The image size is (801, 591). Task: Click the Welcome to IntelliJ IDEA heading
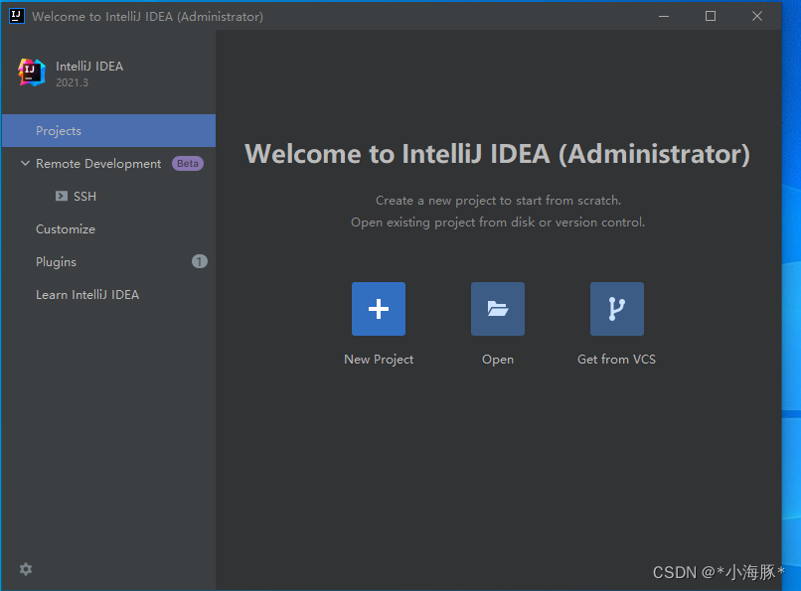point(498,154)
